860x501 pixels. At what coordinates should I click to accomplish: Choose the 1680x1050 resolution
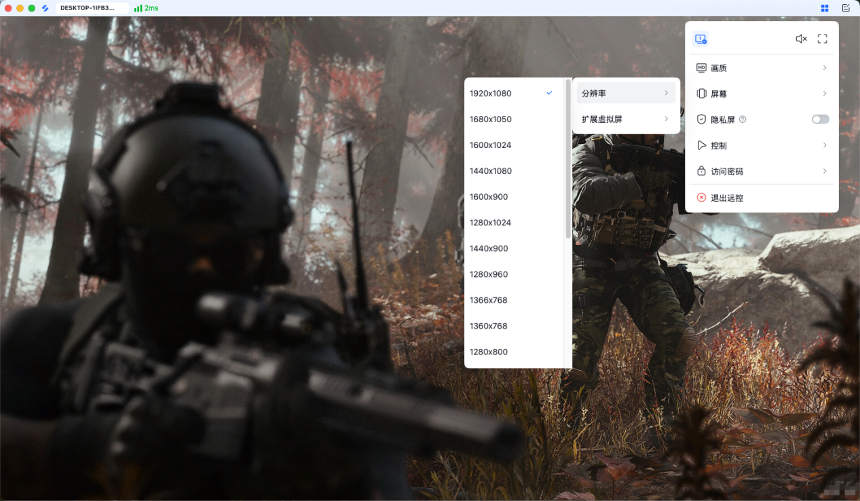point(514,119)
